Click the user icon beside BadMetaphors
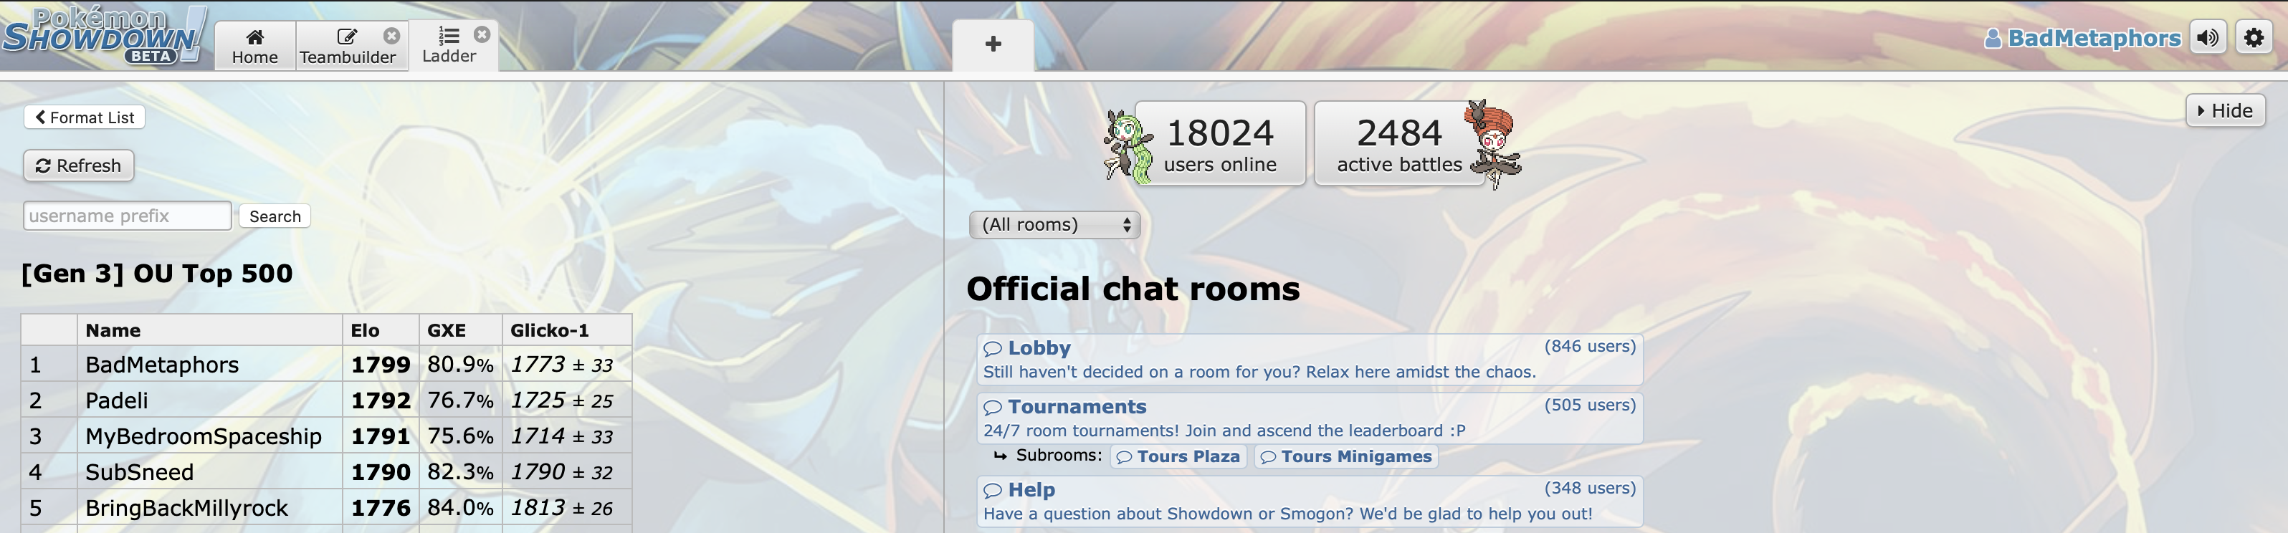Viewport: 2288px width, 533px height. (1993, 38)
